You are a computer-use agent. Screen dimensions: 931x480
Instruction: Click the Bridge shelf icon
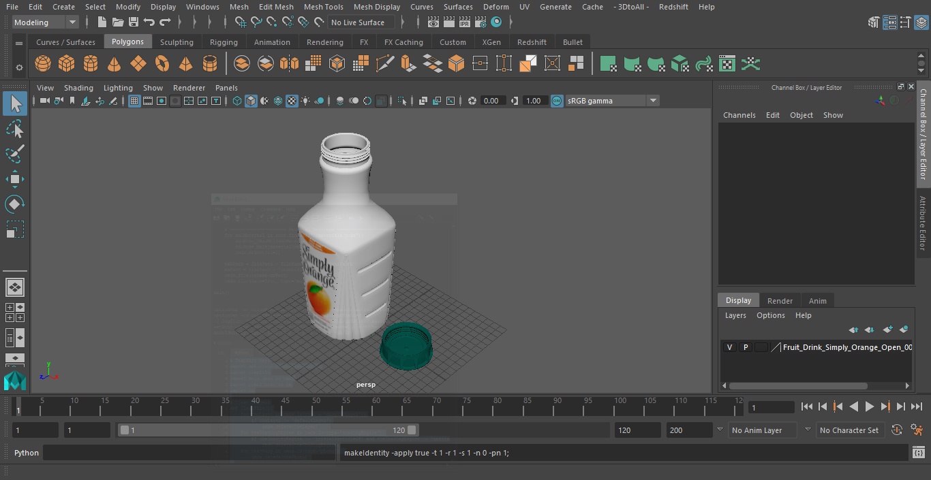tap(432, 64)
